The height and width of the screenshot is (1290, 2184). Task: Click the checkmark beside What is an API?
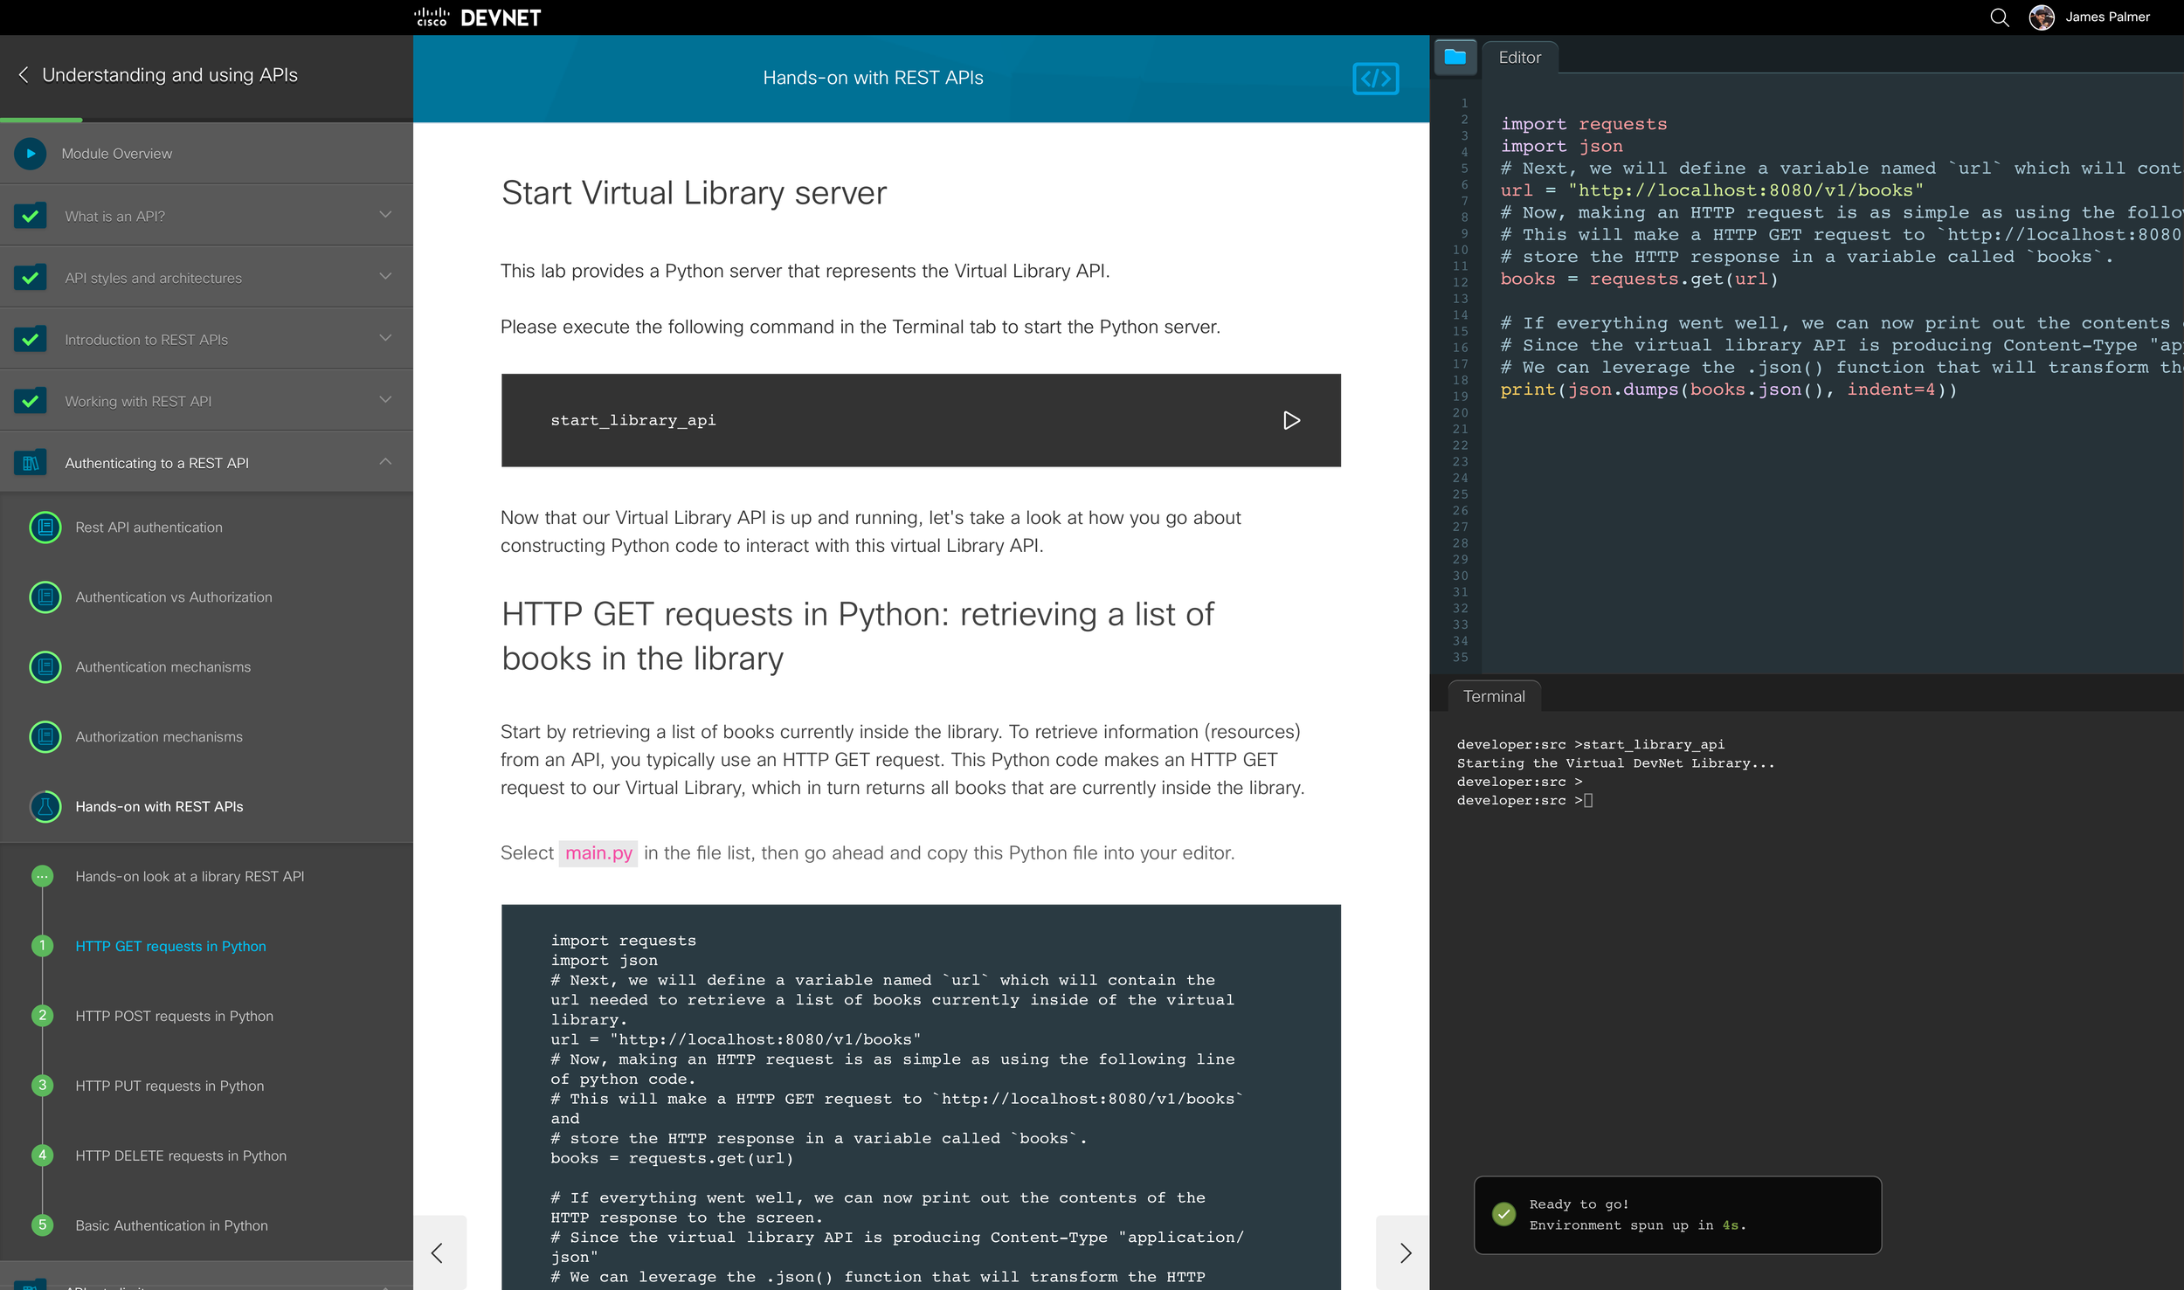pyautogui.click(x=31, y=216)
